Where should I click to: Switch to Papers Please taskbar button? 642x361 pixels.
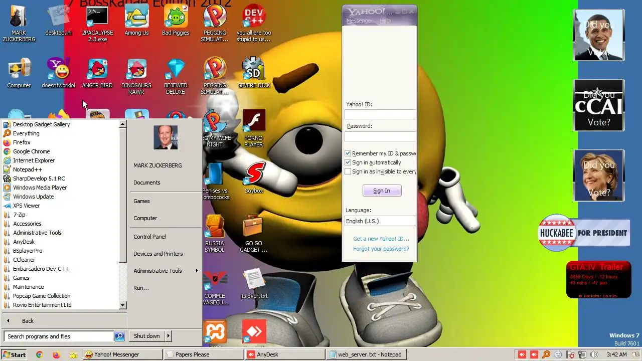pos(204,354)
